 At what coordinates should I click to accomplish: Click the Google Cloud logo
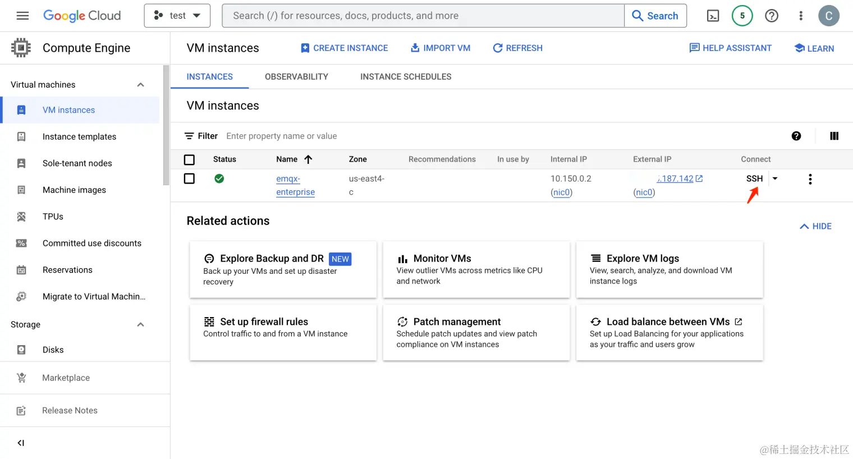click(x=82, y=16)
